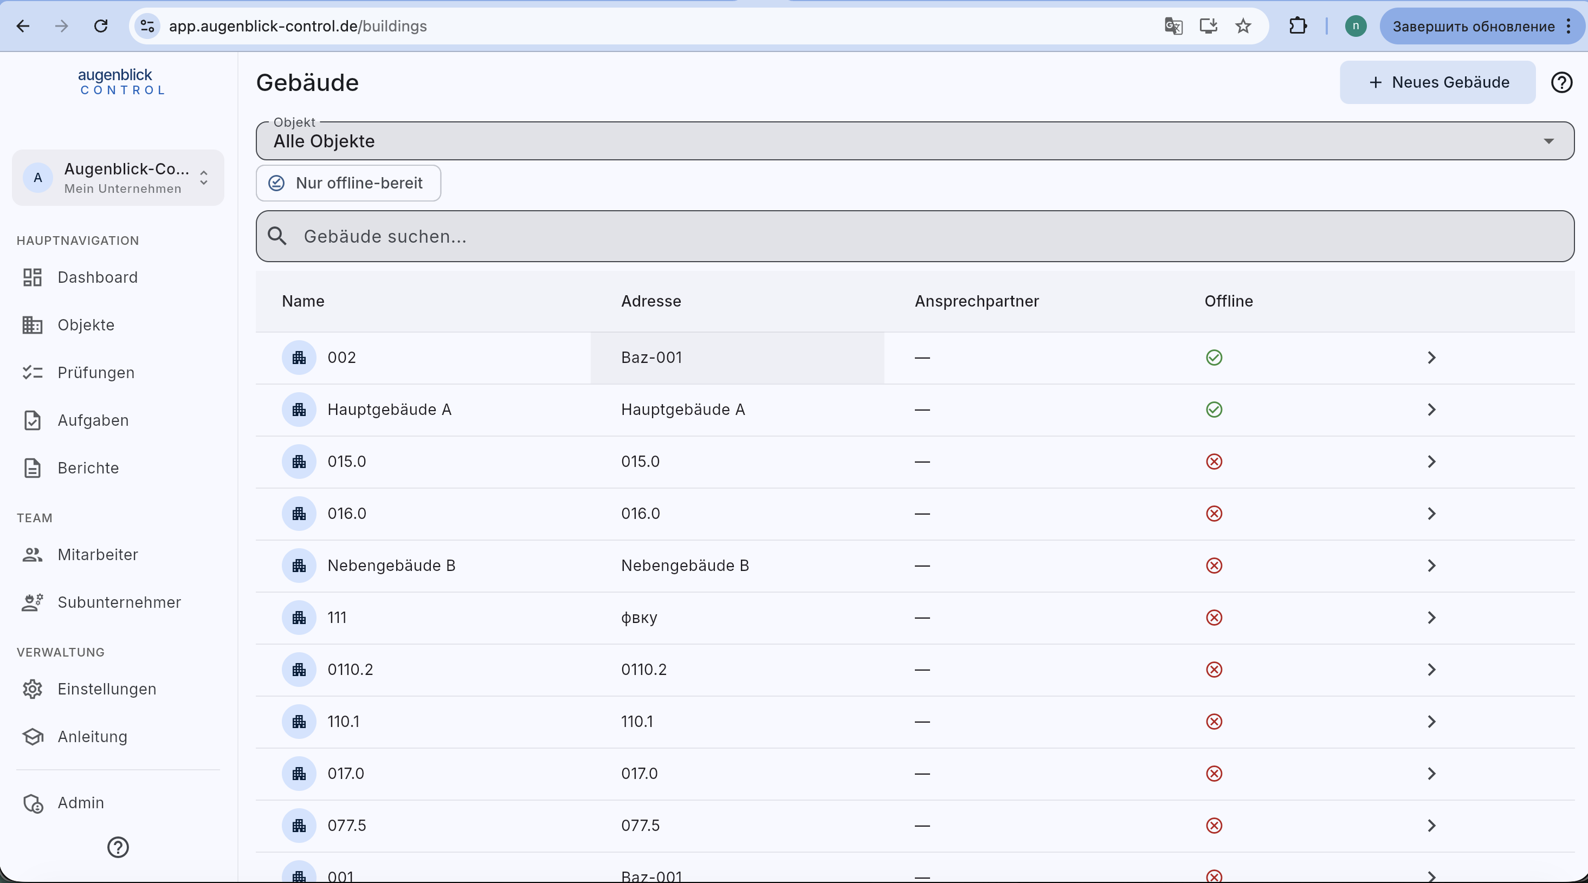1588x883 pixels.
Task: Open the Objekt dropdown Alle Objekte
Action: 915,141
